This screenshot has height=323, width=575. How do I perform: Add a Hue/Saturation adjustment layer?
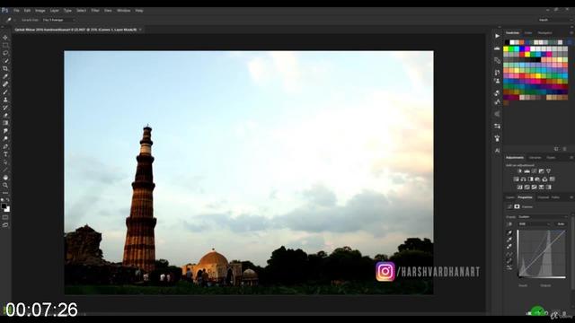coord(516,179)
